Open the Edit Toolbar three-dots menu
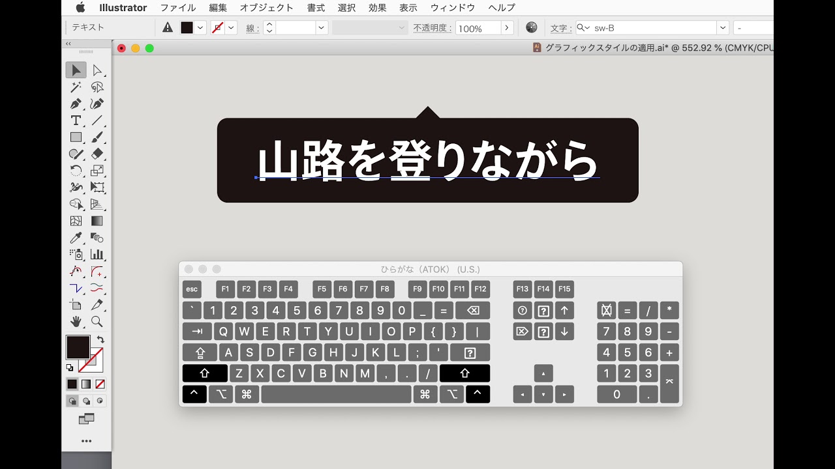835x469 pixels. pos(87,441)
